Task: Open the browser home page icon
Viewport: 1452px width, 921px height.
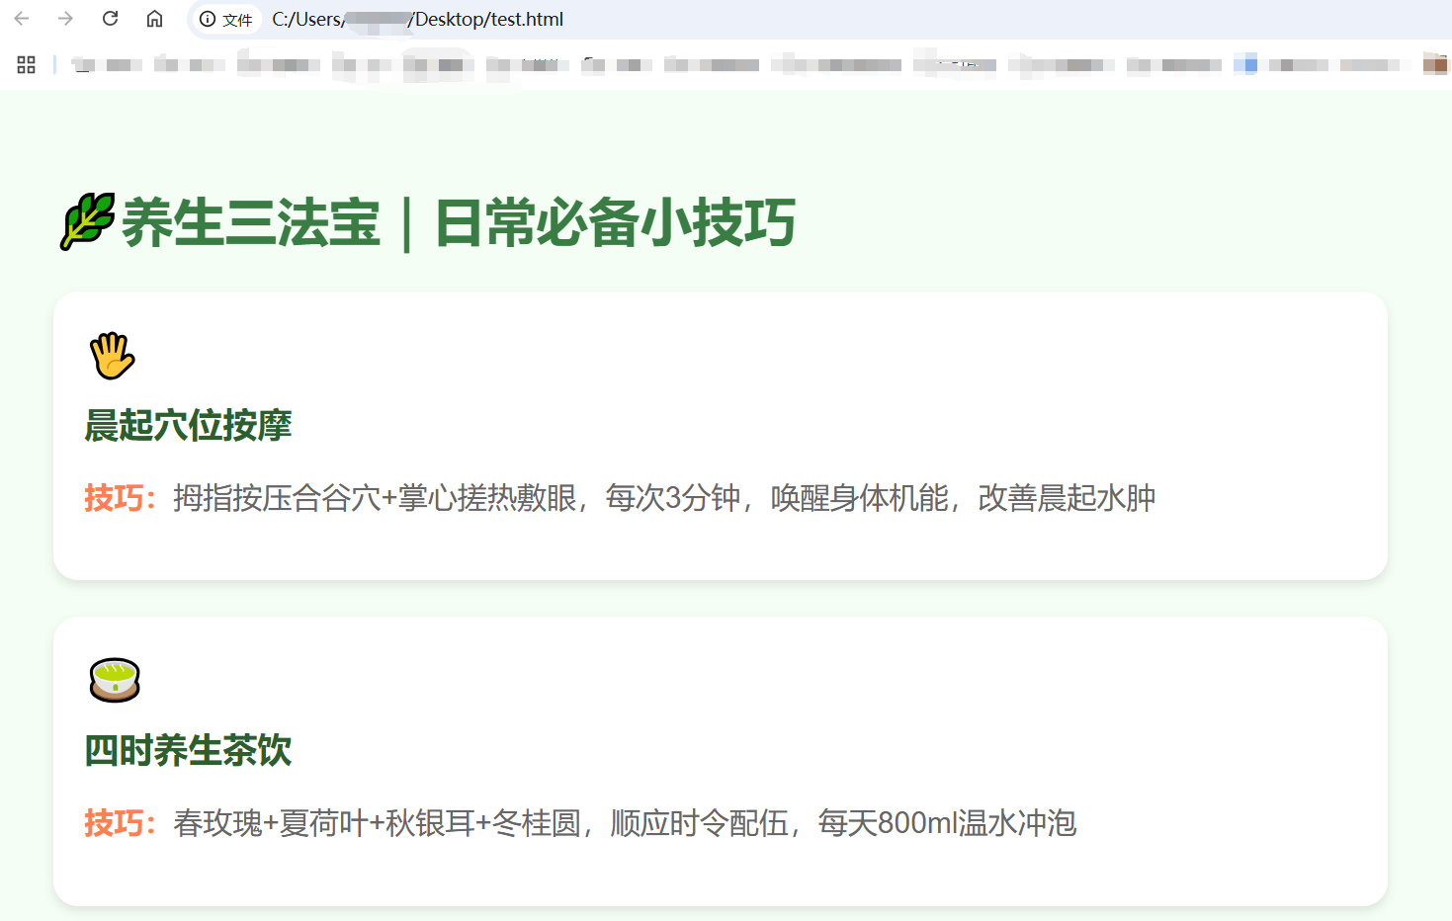Action: point(154,19)
